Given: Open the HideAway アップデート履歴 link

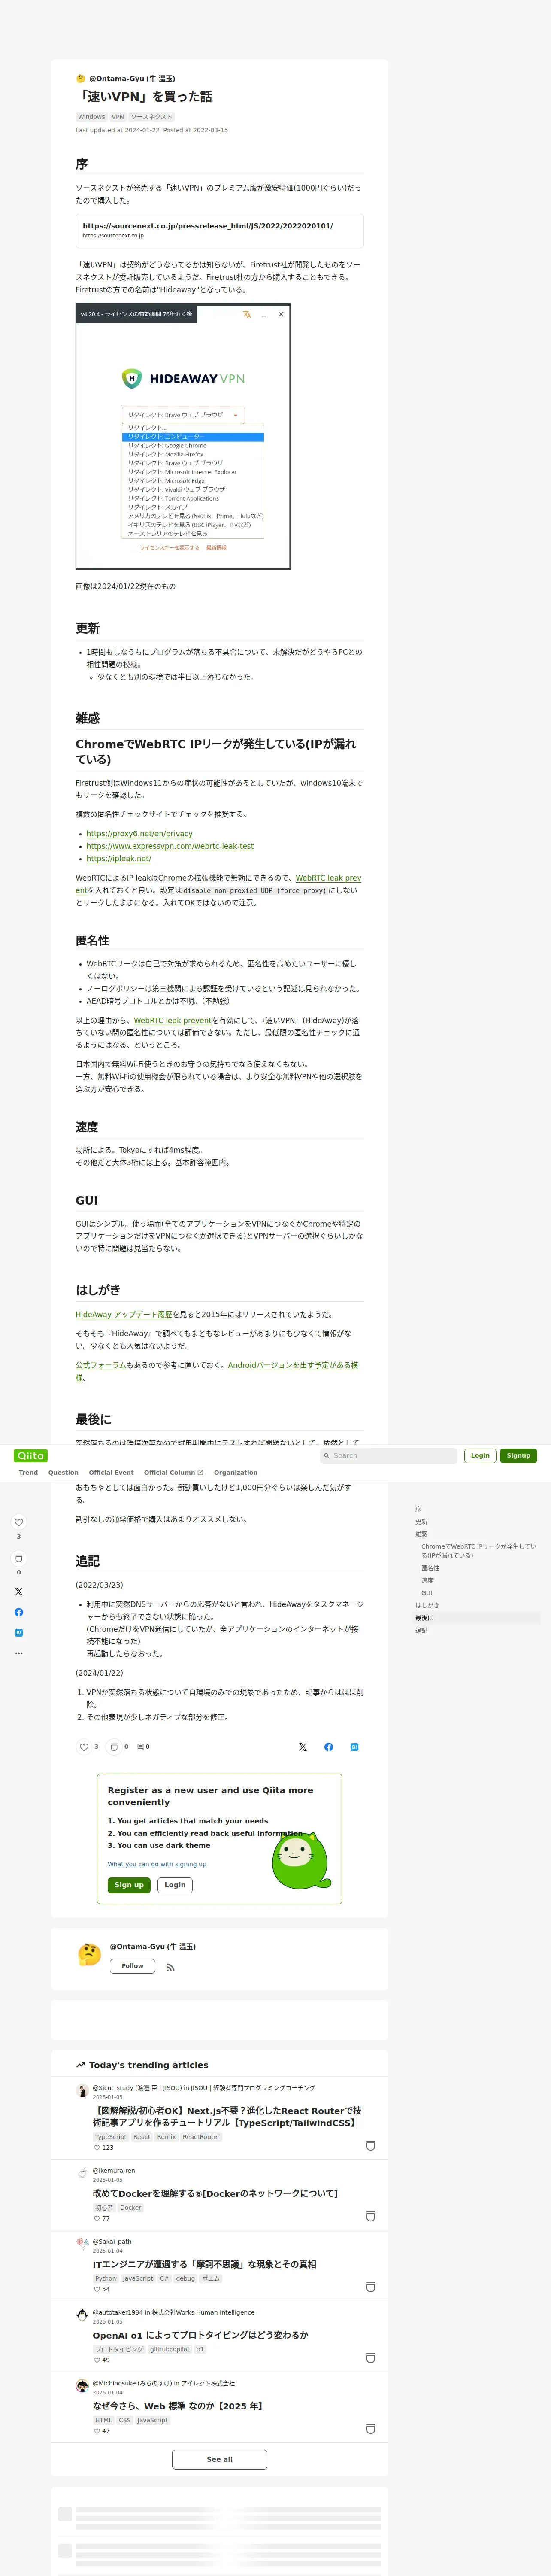Looking at the screenshot, I should (123, 1314).
